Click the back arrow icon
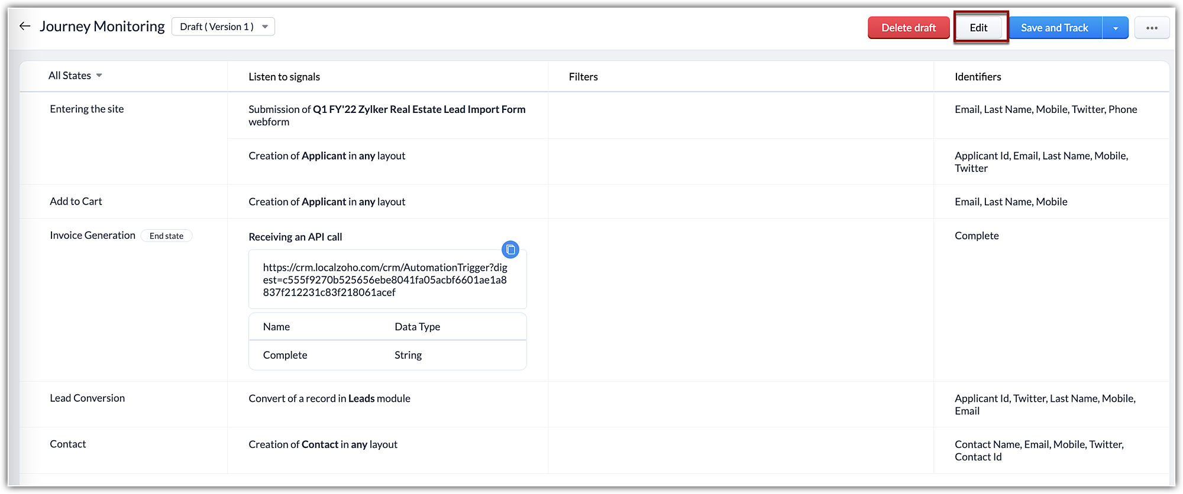The image size is (1183, 494). [x=24, y=26]
